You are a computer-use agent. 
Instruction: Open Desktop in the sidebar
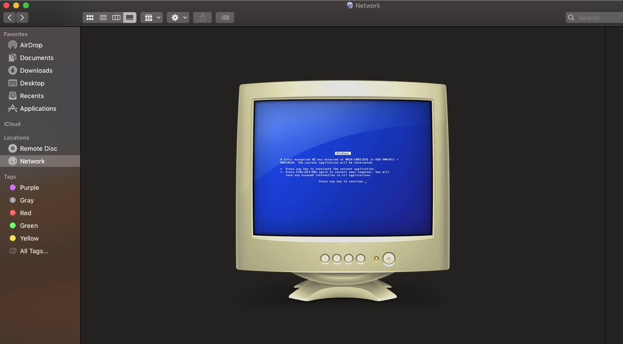pyautogui.click(x=40, y=83)
